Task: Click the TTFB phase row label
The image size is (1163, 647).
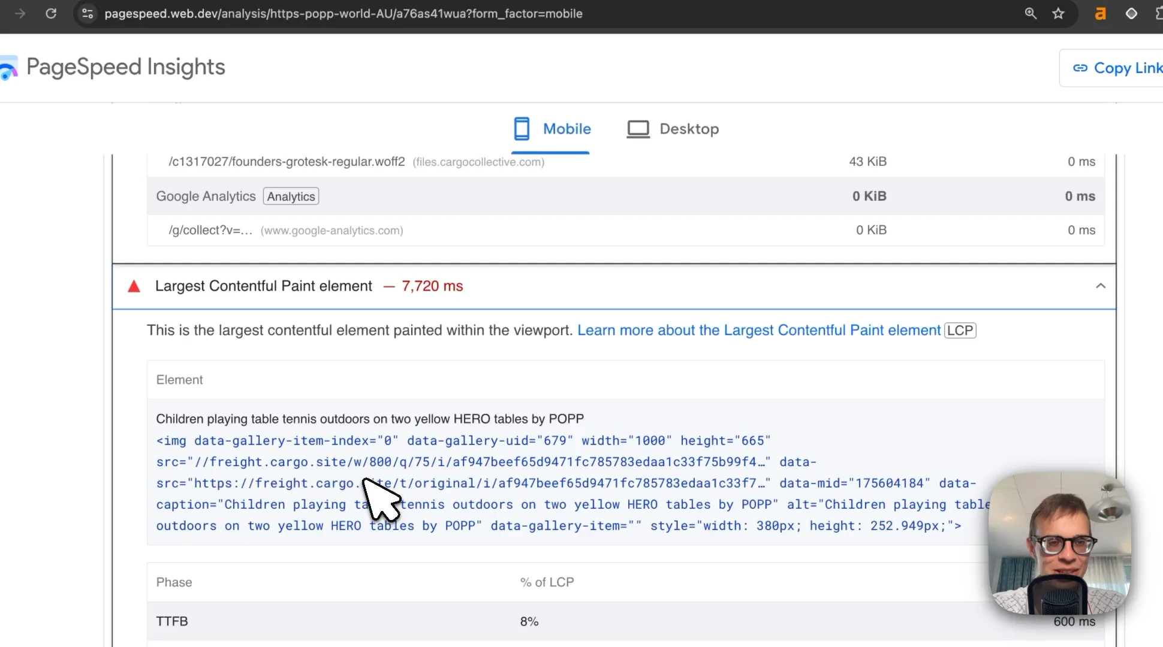Action: 172,621
